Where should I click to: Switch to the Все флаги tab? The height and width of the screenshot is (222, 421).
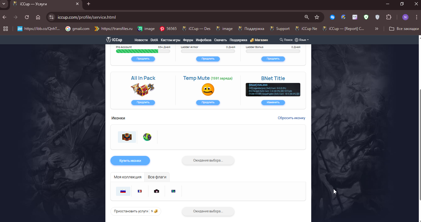tap(157, 177)
